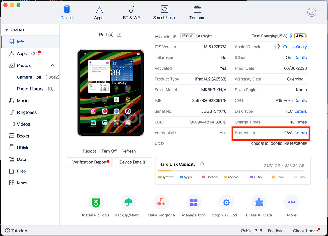Click the Photos icon in sidebar
This screenshot has width=328, height=236.
pyautogui.click(x=12, y=65)
